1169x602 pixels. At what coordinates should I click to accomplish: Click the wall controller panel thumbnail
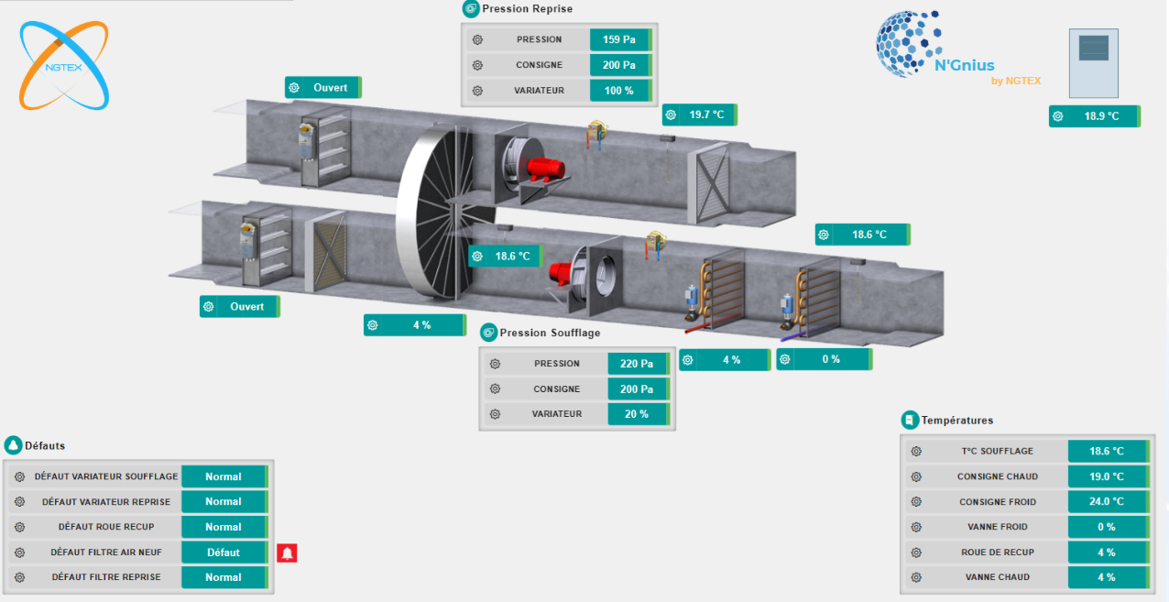pos(1094,62)
